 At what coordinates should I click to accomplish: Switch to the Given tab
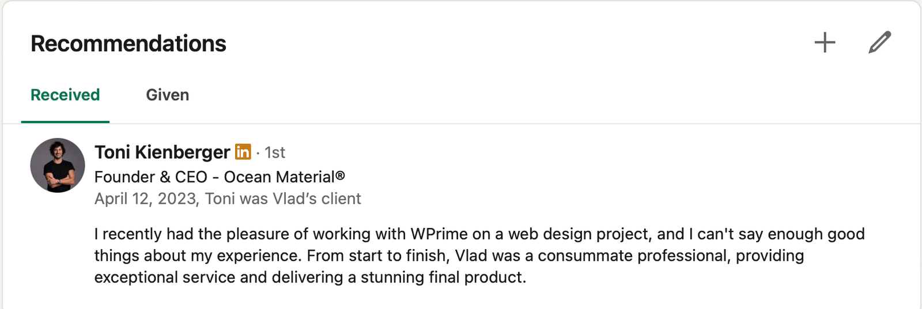(x=167, y=95)
